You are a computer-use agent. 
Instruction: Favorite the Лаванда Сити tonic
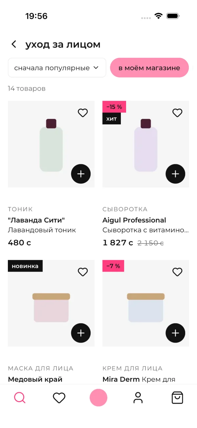(83, 113)
